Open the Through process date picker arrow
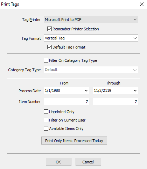 135,90
